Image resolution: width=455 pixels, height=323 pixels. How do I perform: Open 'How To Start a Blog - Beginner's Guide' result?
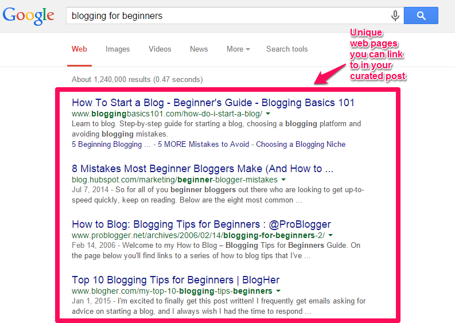[x=213, y=103]
